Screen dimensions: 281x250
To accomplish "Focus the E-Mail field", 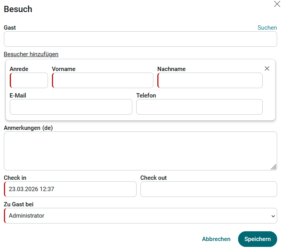I will pos(71,107).
